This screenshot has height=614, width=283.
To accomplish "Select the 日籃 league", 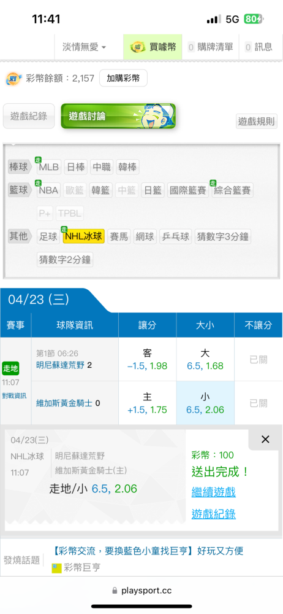I will point(153,190).
